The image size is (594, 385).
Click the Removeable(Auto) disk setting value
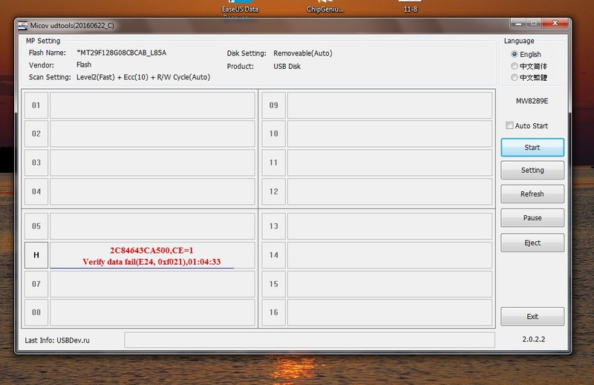[x=303, y=53]
